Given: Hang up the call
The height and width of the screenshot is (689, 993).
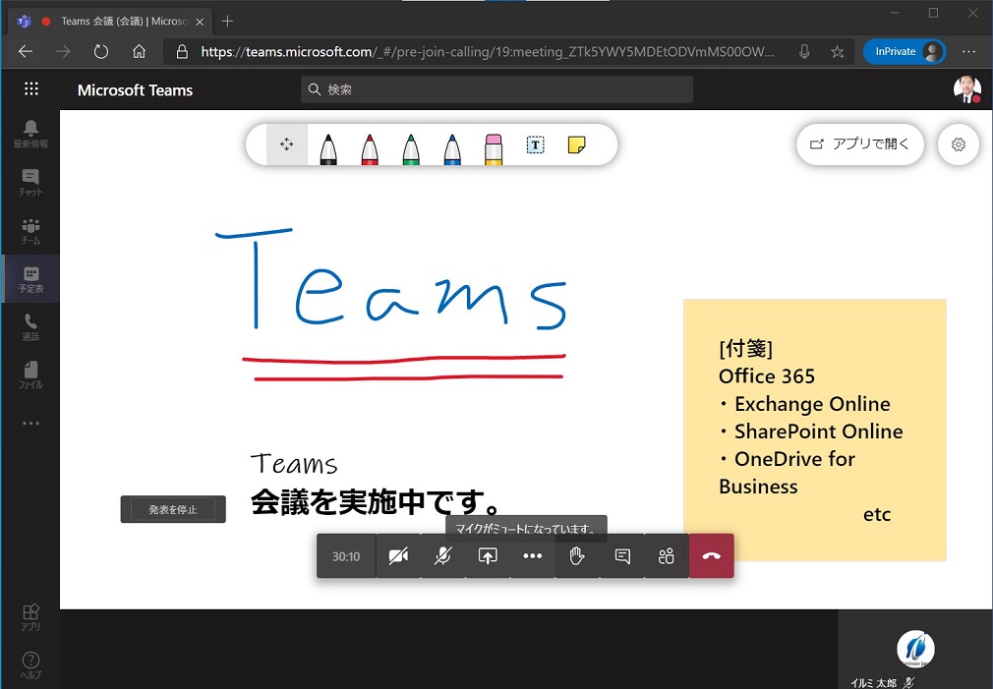Looking at the screenshot, I should [711, 556].
